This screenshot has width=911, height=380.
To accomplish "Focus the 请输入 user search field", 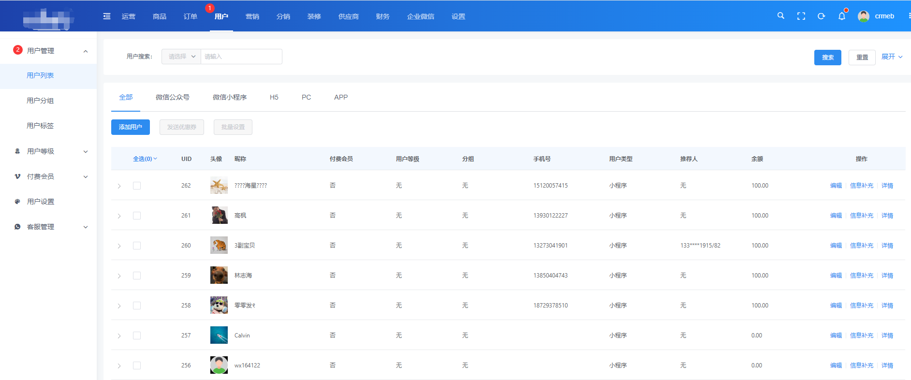I will [x=241, y=57].
